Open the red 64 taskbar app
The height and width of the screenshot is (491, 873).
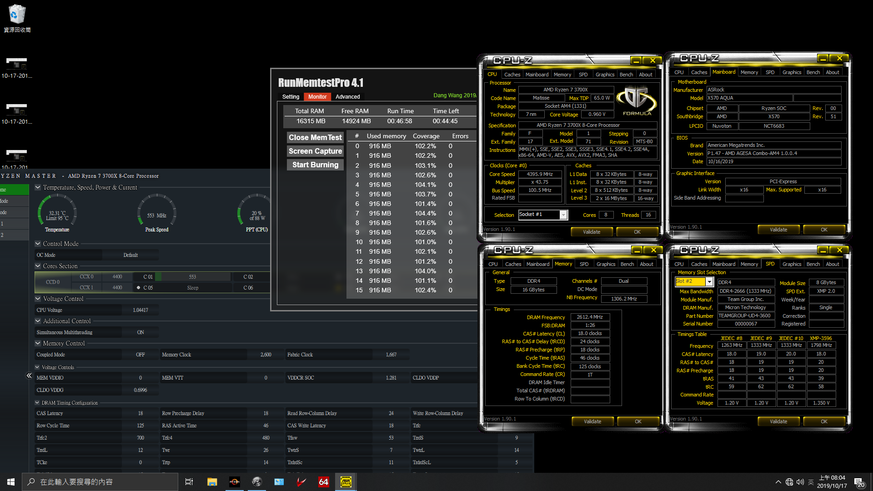pyautogui.click(x=323, y=482)
